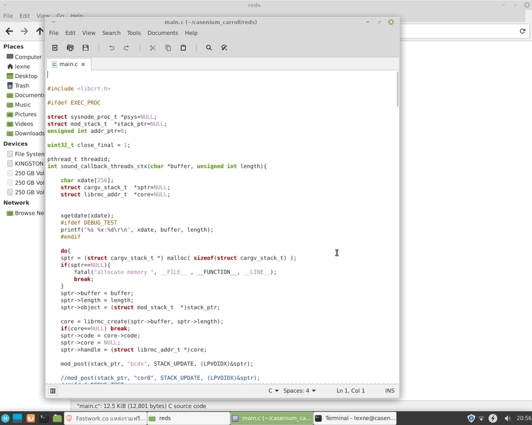Close the main.c tab
The width and height of the screenshot is (532, 425).
point(83,64)
